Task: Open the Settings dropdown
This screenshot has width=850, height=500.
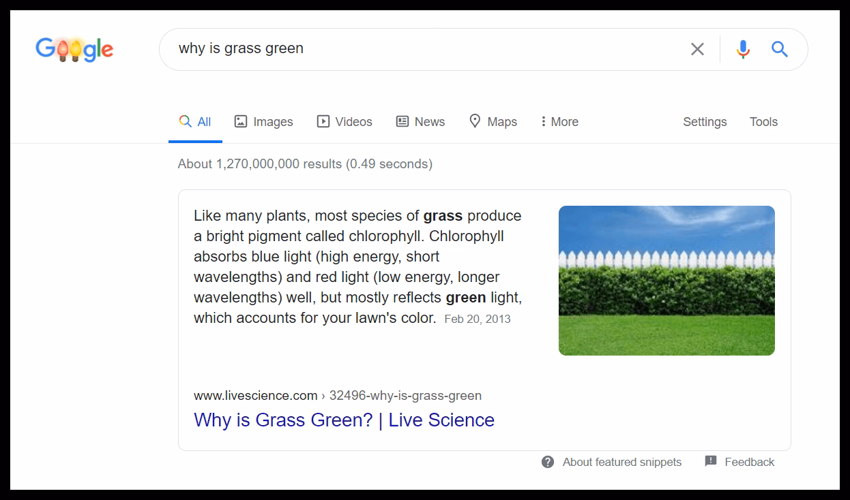Action: [x=705, y=122]
